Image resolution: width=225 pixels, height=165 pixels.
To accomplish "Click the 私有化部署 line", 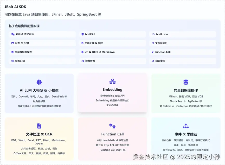I will (39, 101).
